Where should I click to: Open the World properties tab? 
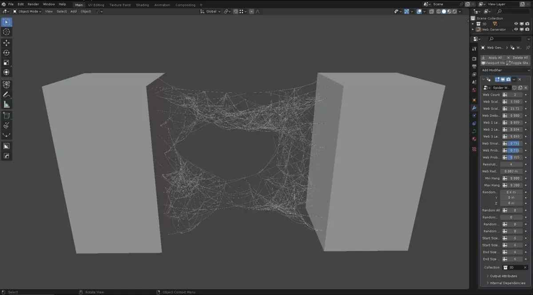pyautogui.click(x=474, y=91)
